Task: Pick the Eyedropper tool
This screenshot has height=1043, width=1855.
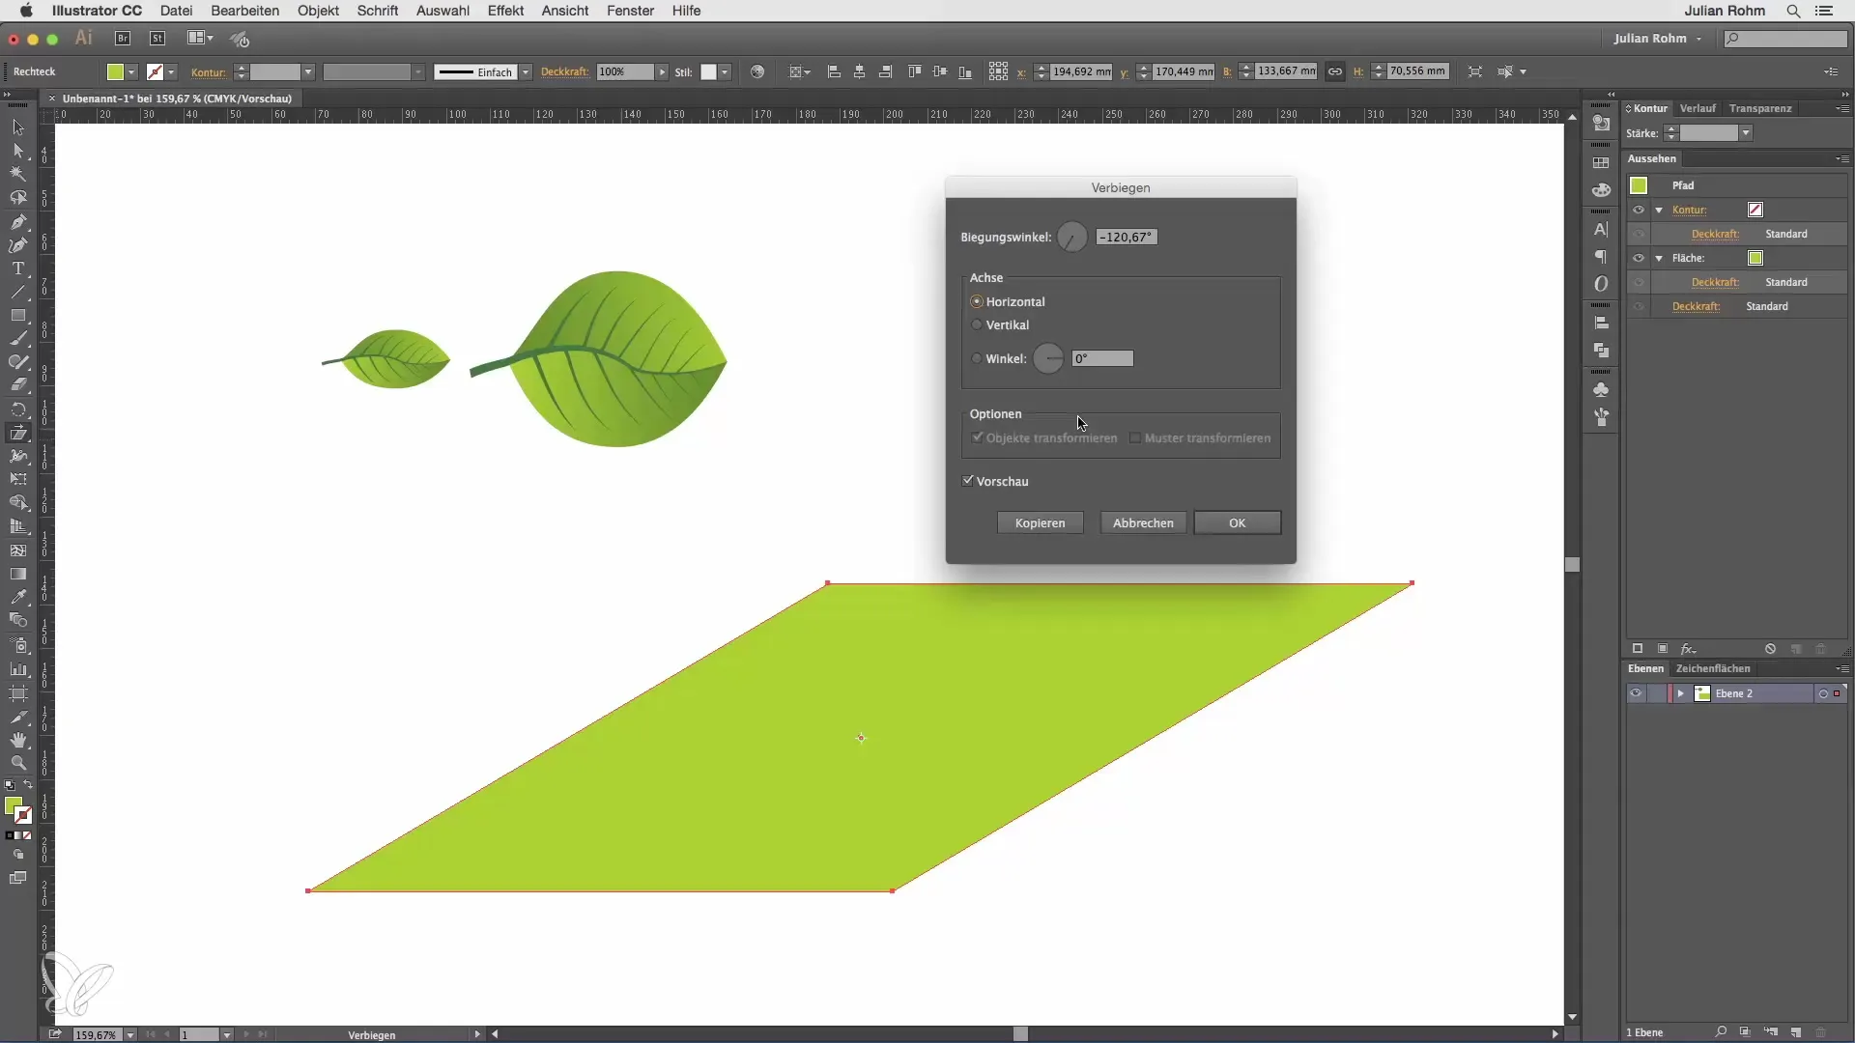Action: (17, 597)
